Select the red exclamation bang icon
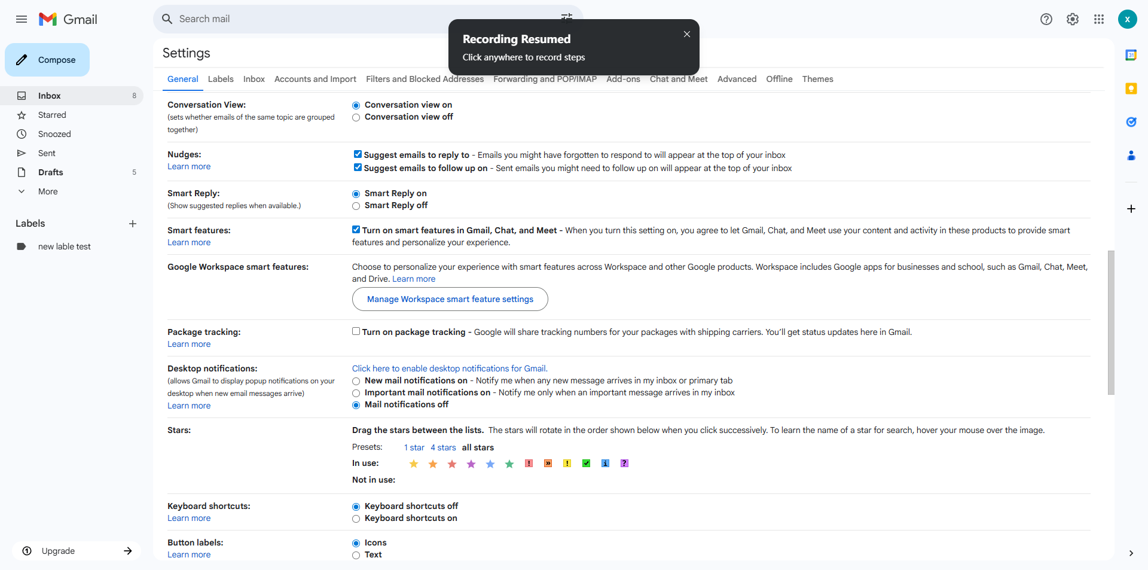The width and height of the screenshot is (1148, 570). point(529,464)
